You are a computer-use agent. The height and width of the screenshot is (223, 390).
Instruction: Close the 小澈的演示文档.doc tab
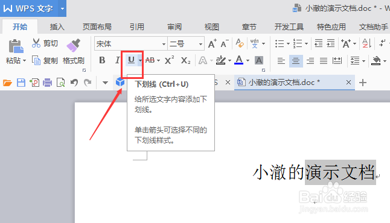point(348,82)
